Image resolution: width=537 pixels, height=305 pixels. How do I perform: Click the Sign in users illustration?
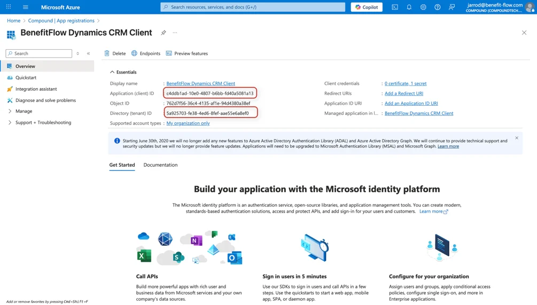pos(314,248)
